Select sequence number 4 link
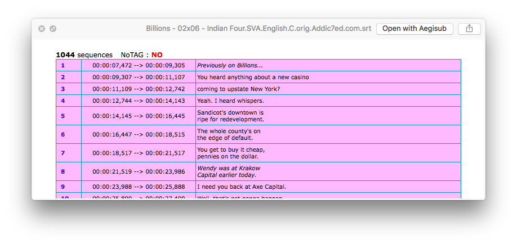Viewport: 517px width, 245px height. pos(63,101)
